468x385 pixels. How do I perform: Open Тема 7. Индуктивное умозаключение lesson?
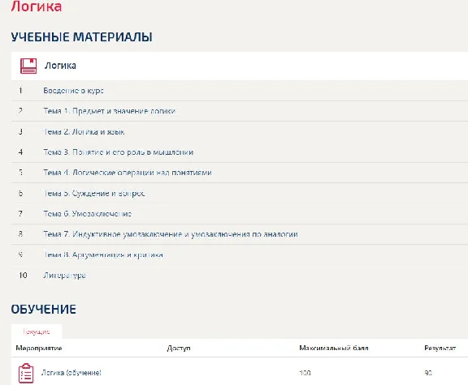point(171,234)
